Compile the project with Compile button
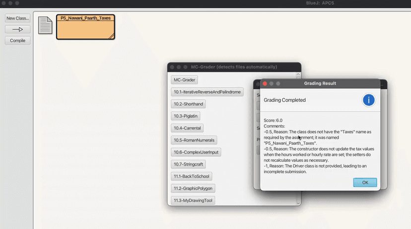 point(17,41)
